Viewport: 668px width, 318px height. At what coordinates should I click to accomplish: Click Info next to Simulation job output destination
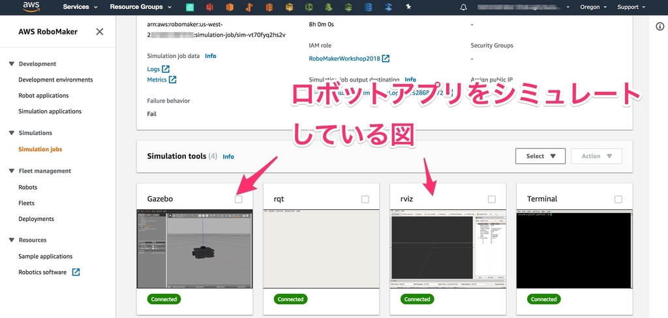coord(410,79)
